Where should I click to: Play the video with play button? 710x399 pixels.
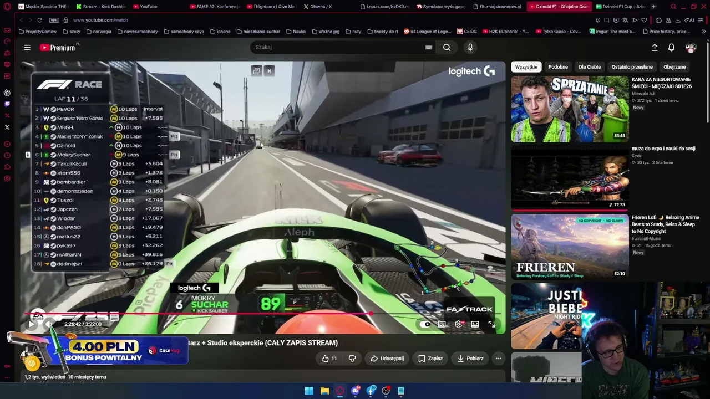click(x=31, y=324)
